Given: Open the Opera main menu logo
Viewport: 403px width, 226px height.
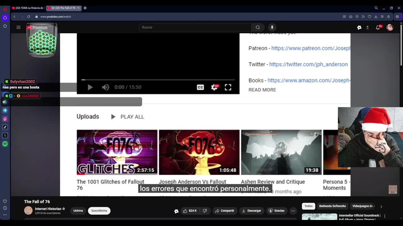Looking at the screenshot, I should (5, 9).
